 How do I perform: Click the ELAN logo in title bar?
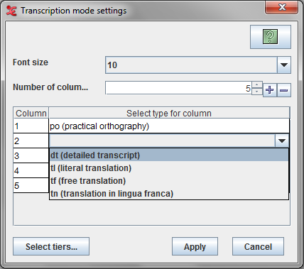click(11, 11)
